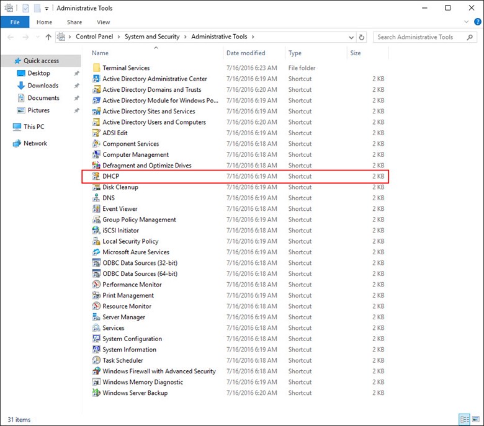The image size is (484, 426).
Task: Refresh the Administrative Tools folder
Action: click(x=362, y=37)
